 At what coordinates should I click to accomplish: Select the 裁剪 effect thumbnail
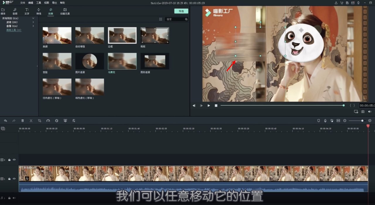point(155,35)
